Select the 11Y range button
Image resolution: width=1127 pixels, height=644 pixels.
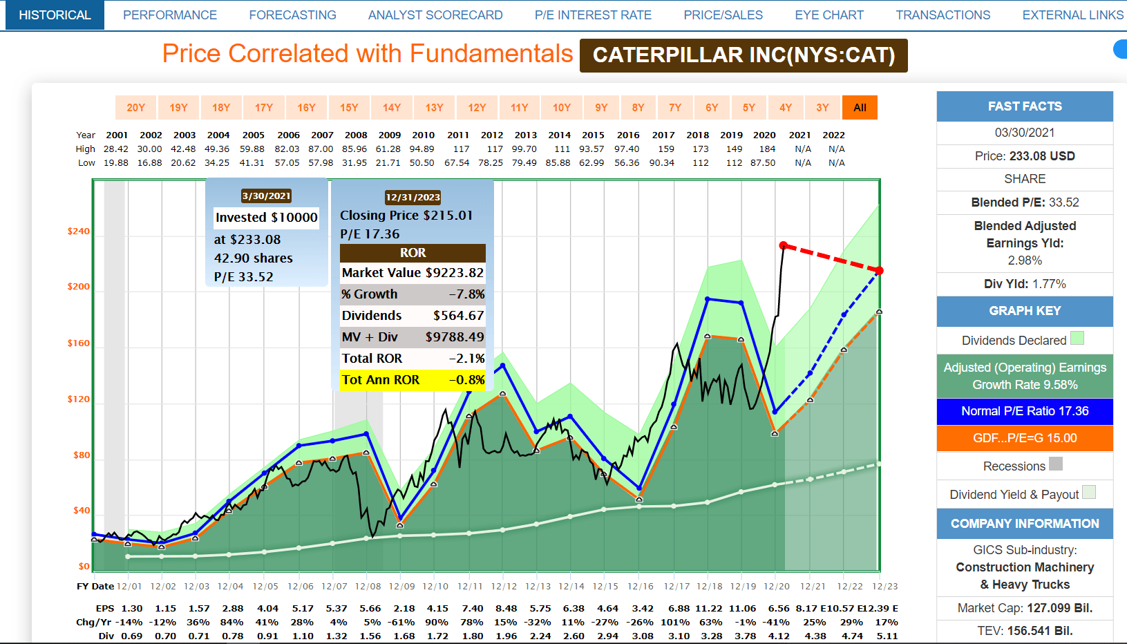click(520, 108)
